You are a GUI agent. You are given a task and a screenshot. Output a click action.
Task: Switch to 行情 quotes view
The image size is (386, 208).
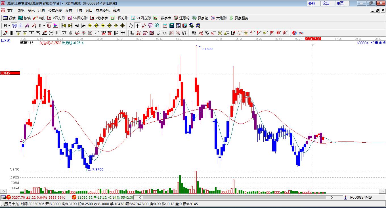(9, 18)
